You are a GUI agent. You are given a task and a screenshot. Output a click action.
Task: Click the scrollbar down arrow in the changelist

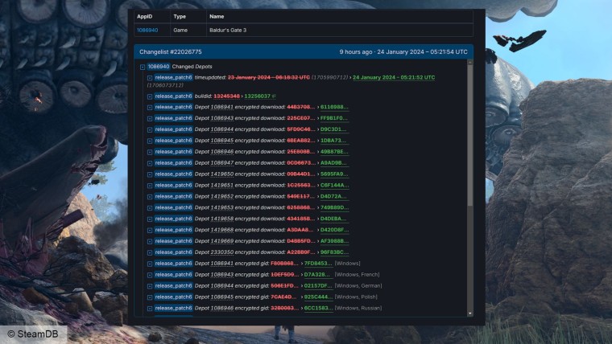point(470,313)
